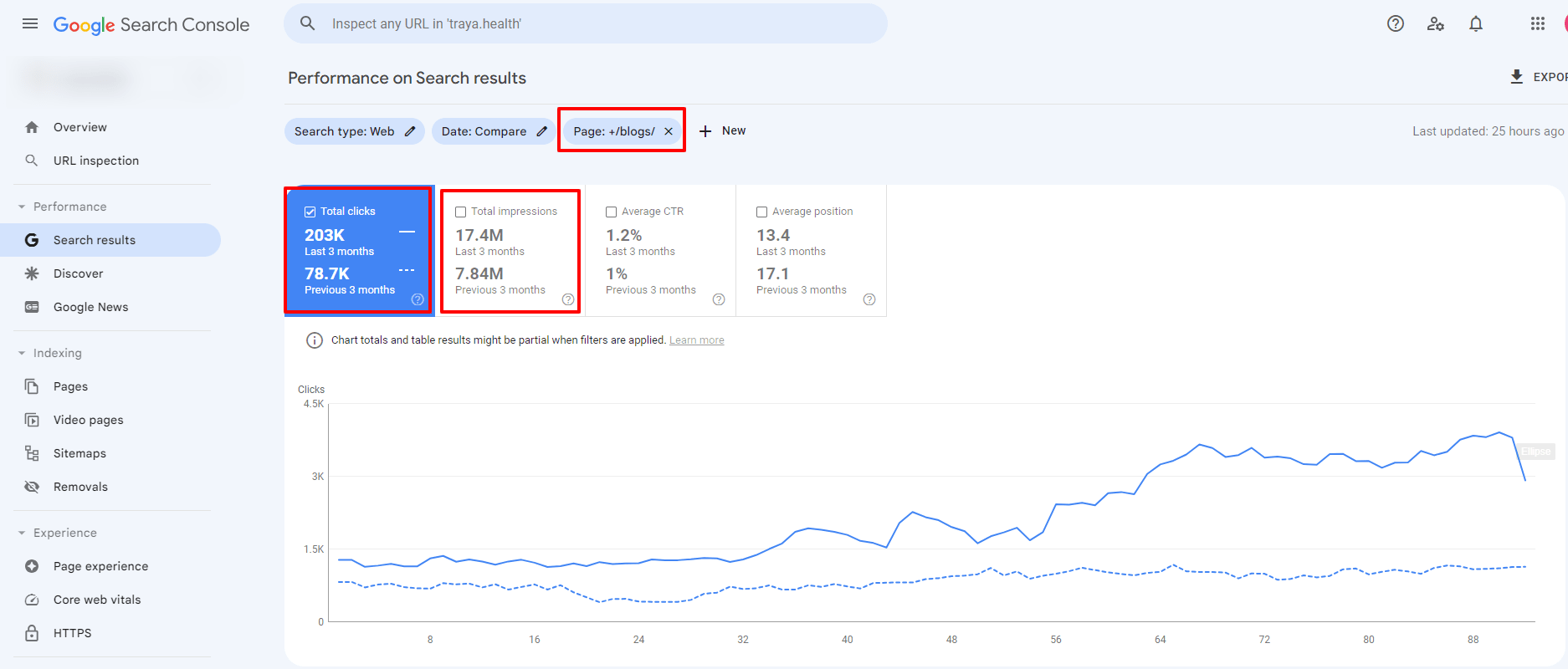The image size is (1568, 669).
Task: Open the notifications bell
Action: click(x=1475, y=23)
